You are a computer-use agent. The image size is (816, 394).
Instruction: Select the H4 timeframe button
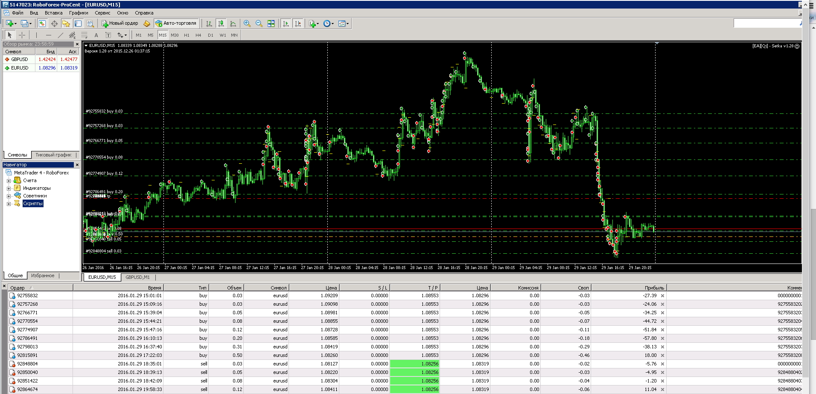point(198,35)
